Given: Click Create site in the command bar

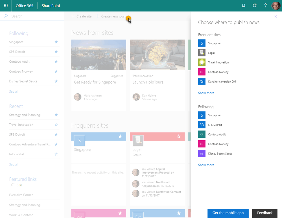Looking at the screenshot, I should pyautogui.click(x=81, y=16).
